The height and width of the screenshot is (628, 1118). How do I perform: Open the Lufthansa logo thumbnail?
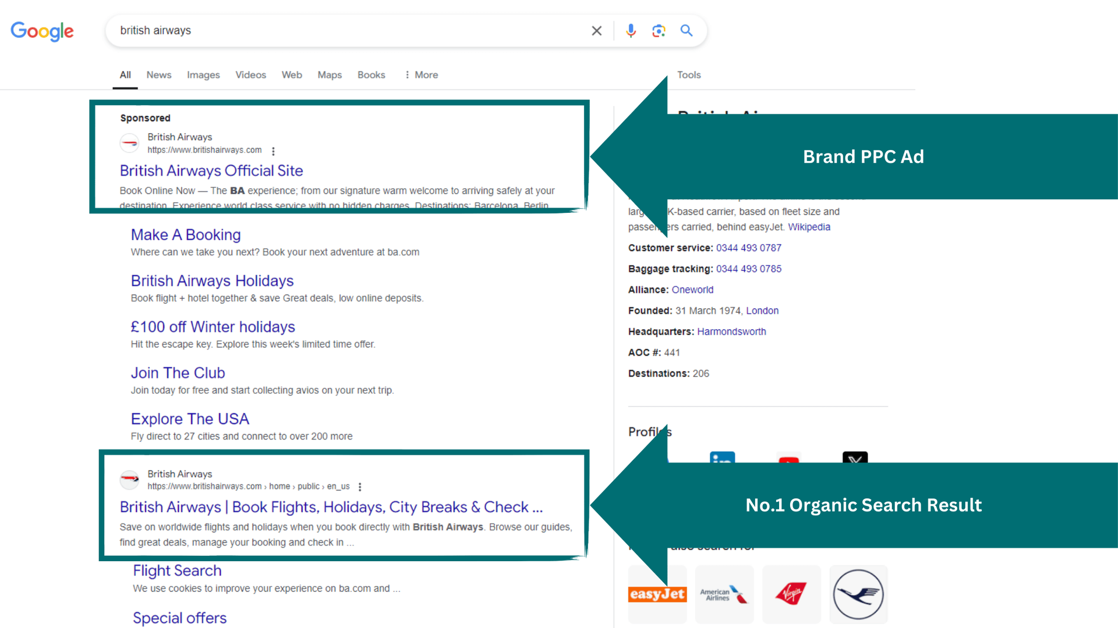coord(858,594)
